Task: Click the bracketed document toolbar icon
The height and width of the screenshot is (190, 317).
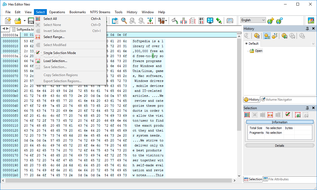Action: point(192,21)
